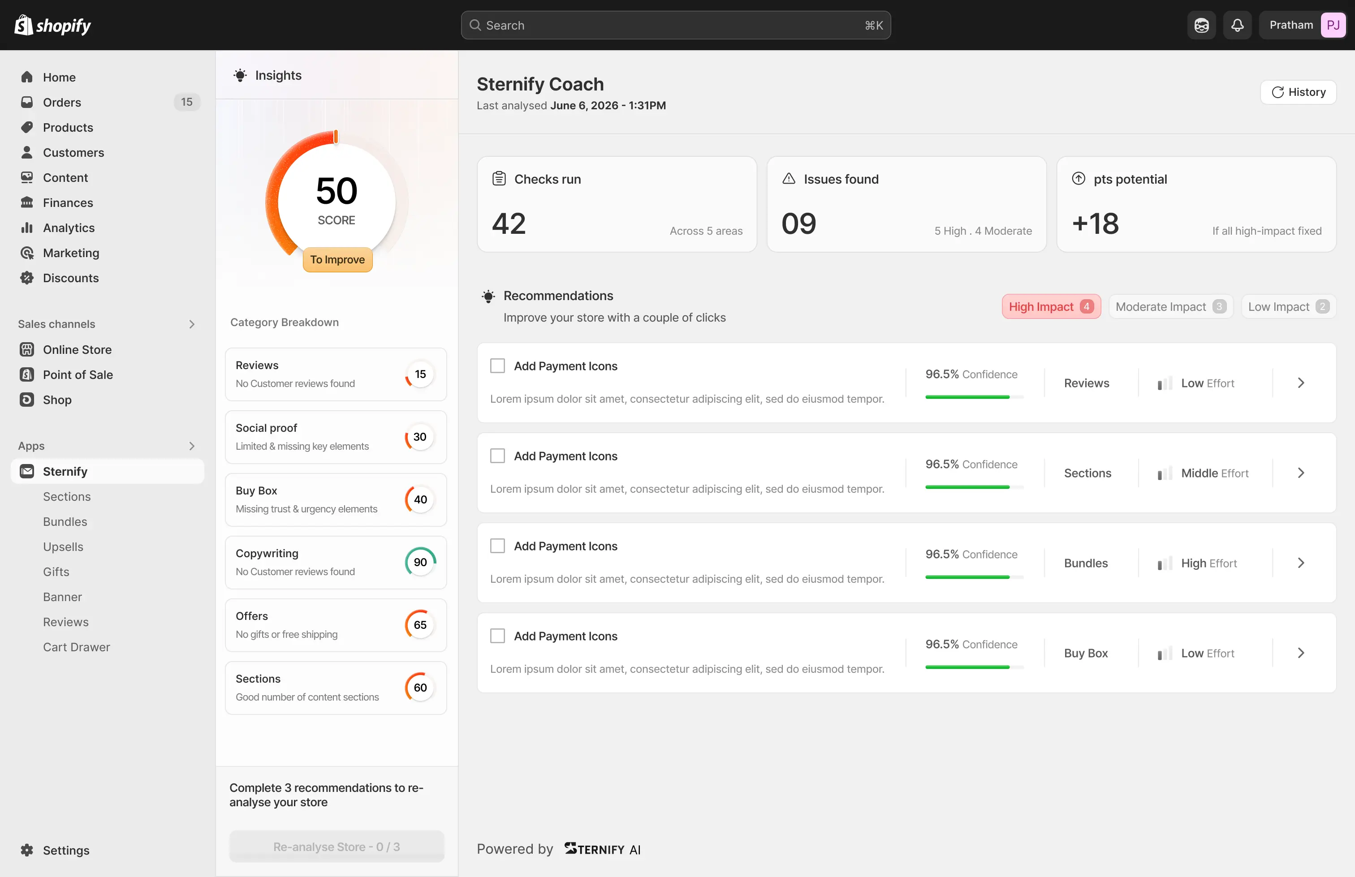Click the Customers person icon
Screen dimensions: 1355x877
27,152
